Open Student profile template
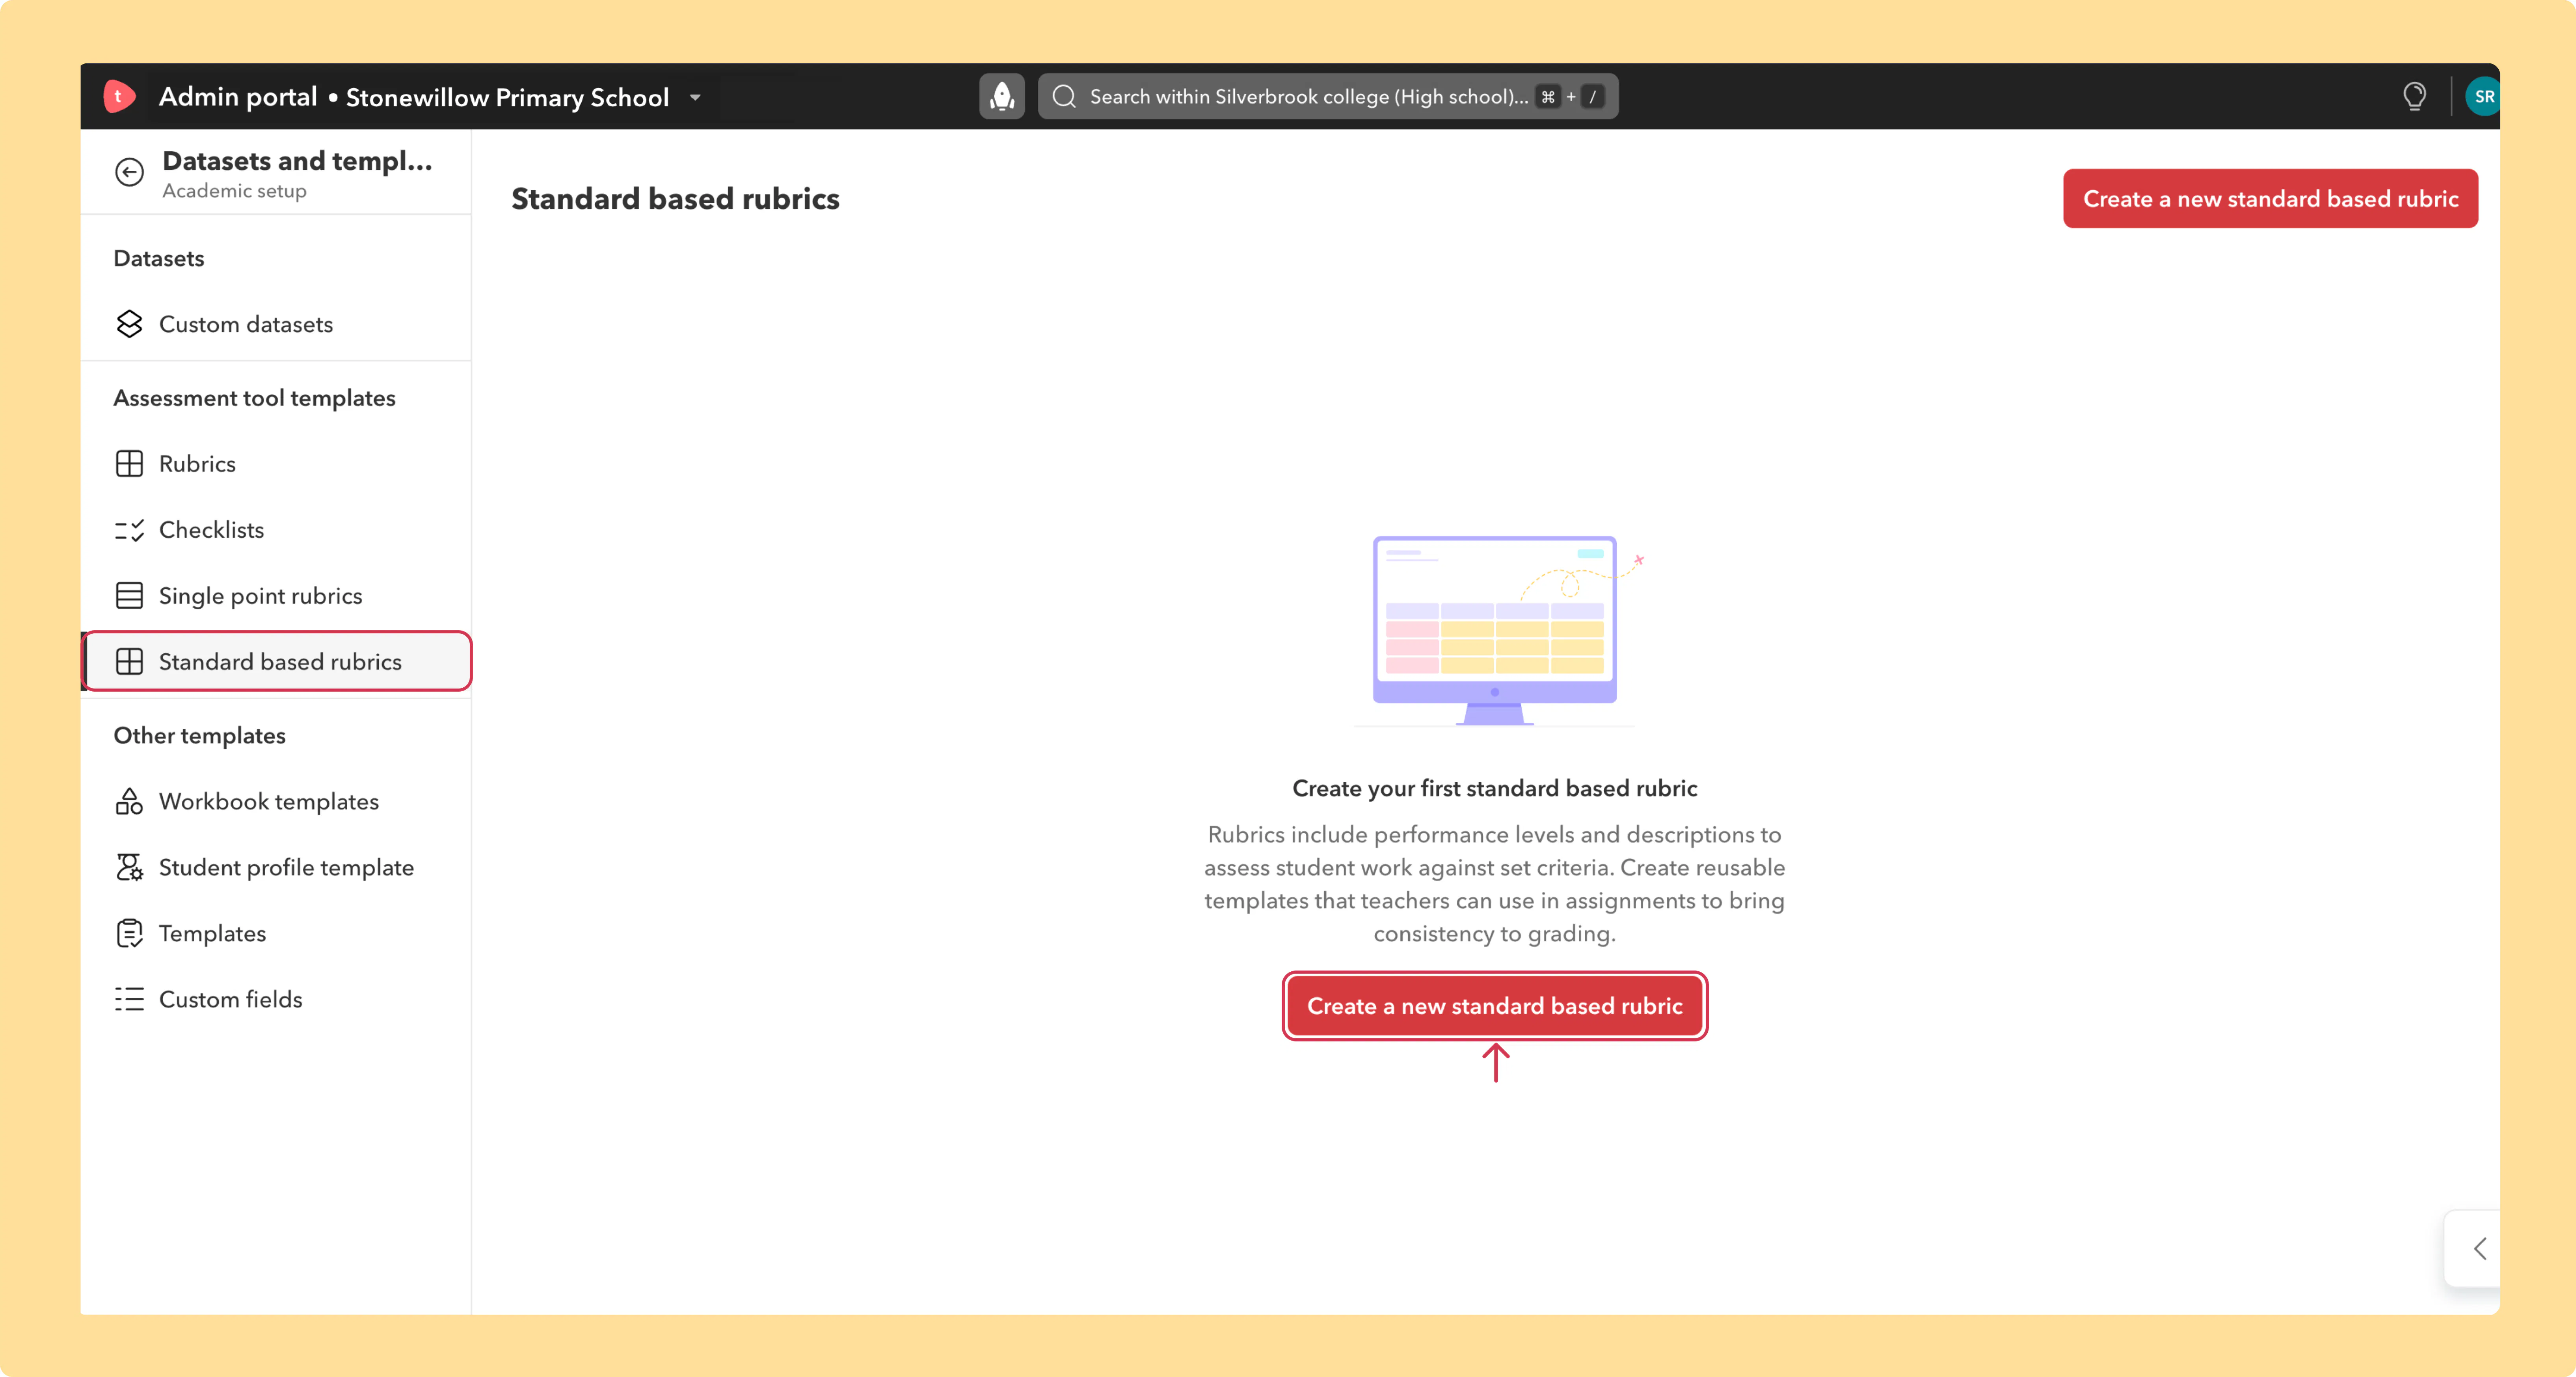Viewport: 2576px width, 1377px height. (x=275, y=867)
